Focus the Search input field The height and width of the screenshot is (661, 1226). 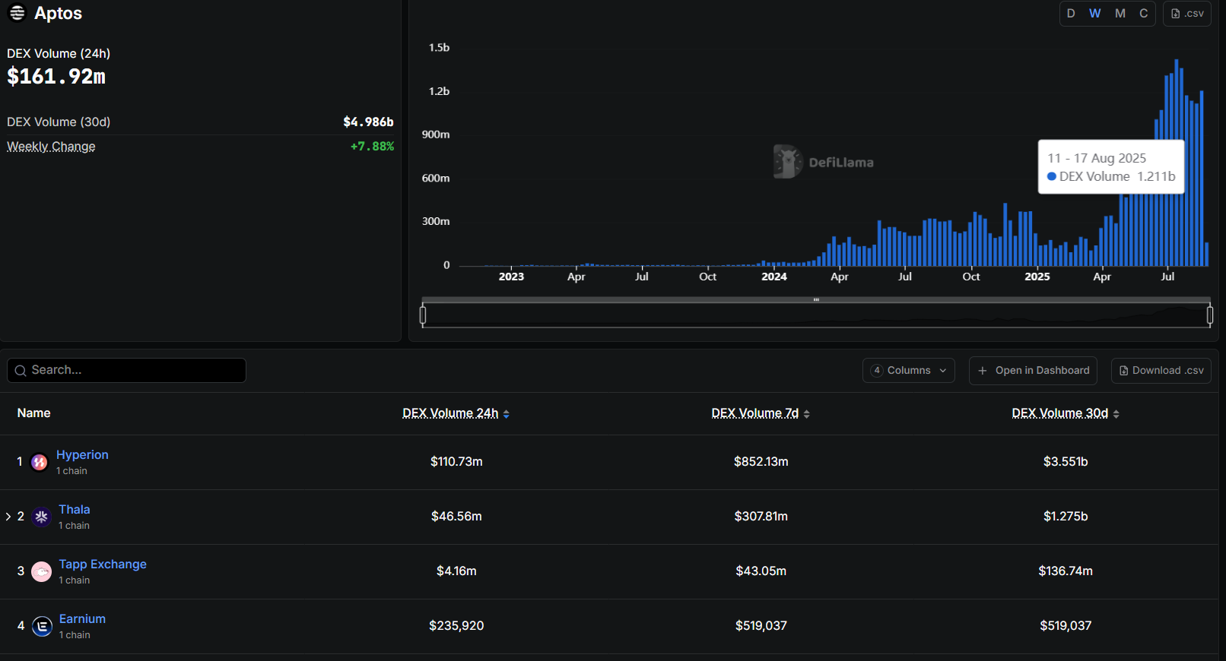point(126,371)
